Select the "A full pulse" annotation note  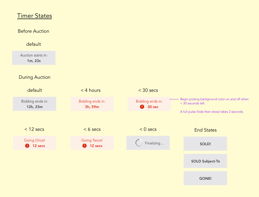[x=212, y=112]
